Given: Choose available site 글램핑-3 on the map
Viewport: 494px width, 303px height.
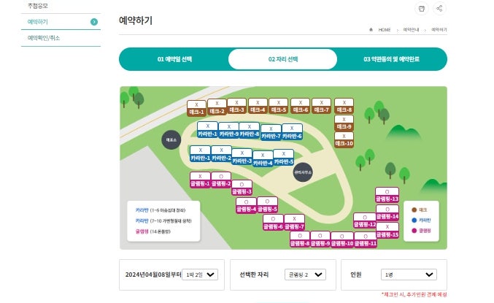Looking at the screenshot, I should click(x=242, y=188).
